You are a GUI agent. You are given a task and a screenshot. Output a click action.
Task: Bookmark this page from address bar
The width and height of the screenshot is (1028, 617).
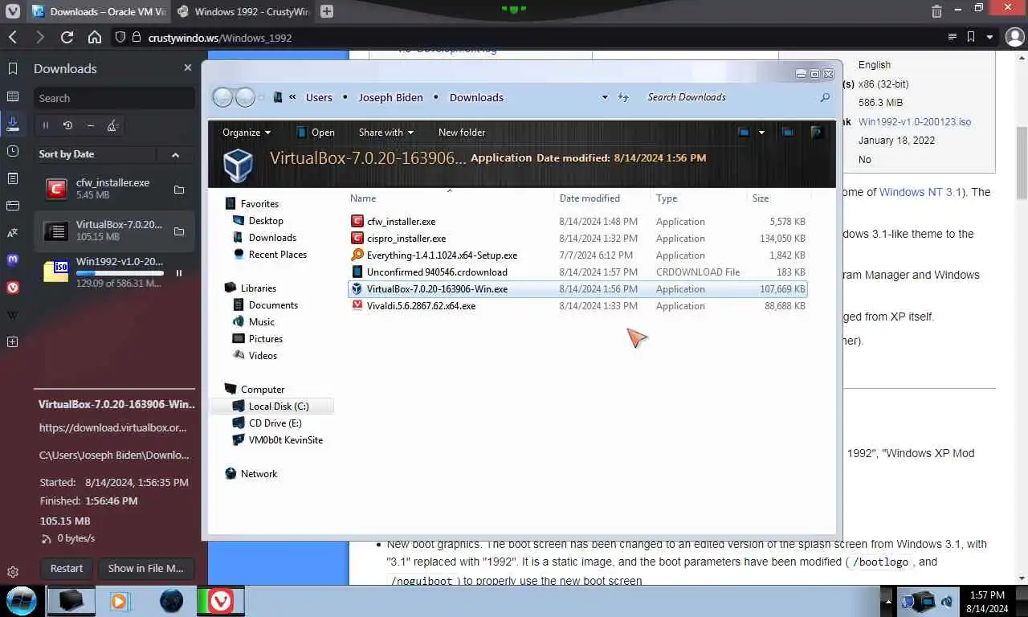point(971,37)
